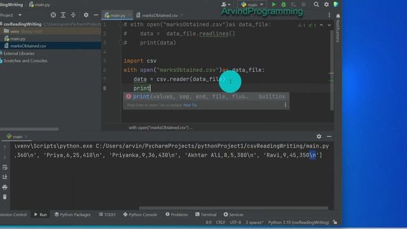Open completion popup more options dots
Screen dimensions: 407x229
pyautogui.click(x=286, y=104)
